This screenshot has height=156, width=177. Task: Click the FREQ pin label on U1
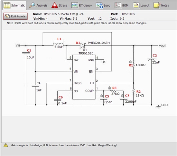pyautogui.click(x=78, y=83)
